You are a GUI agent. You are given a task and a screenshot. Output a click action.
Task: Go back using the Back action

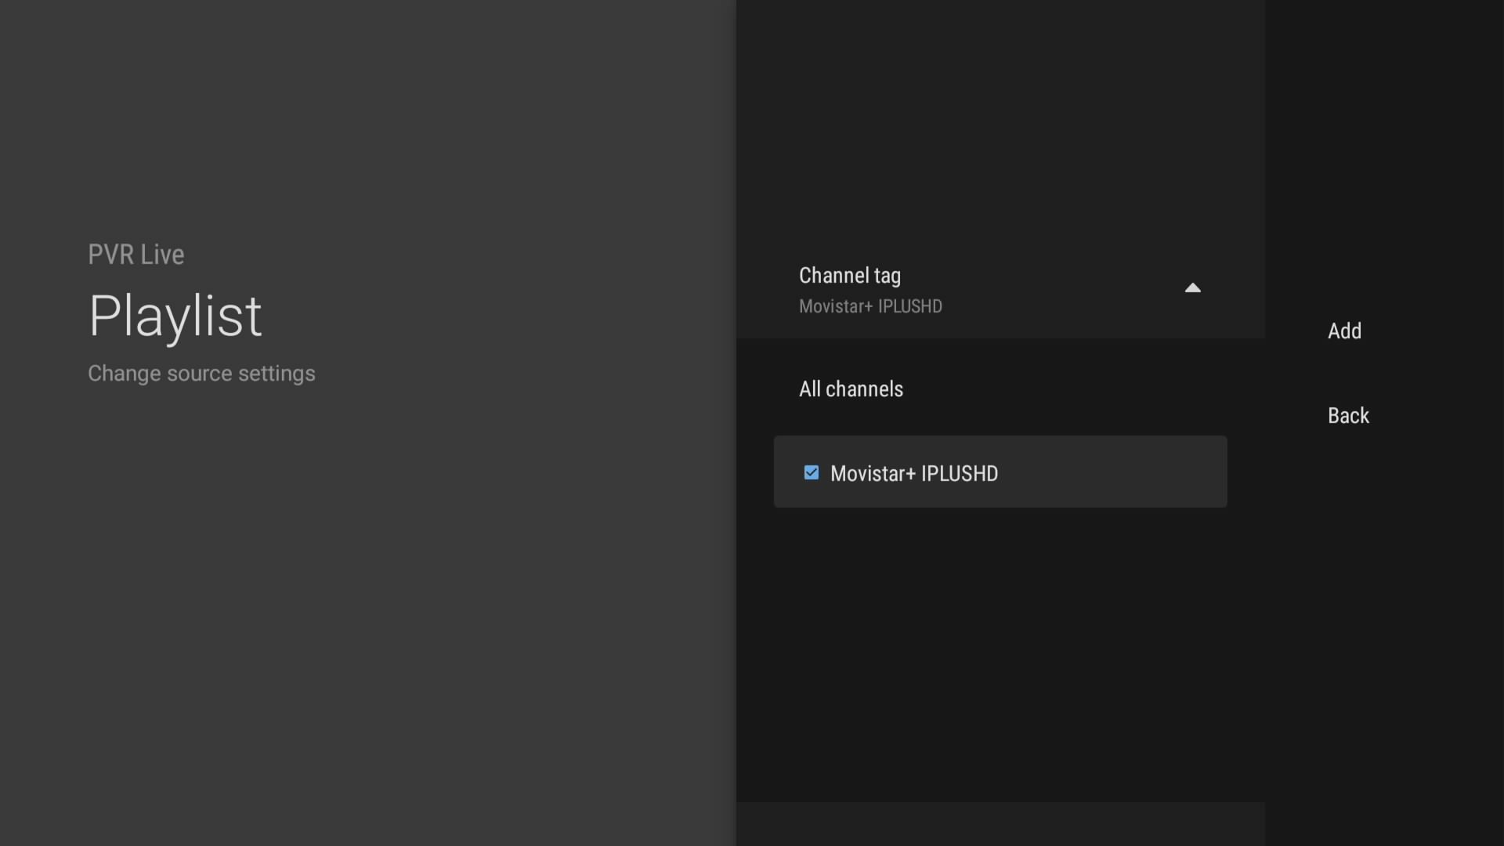click(1348, 415)
